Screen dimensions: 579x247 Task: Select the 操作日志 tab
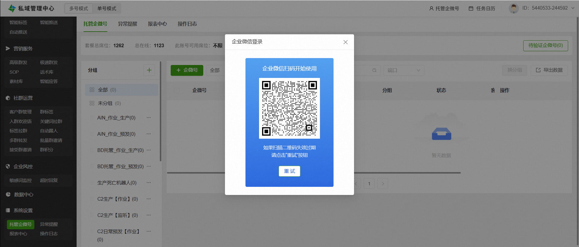pos(187,24)
